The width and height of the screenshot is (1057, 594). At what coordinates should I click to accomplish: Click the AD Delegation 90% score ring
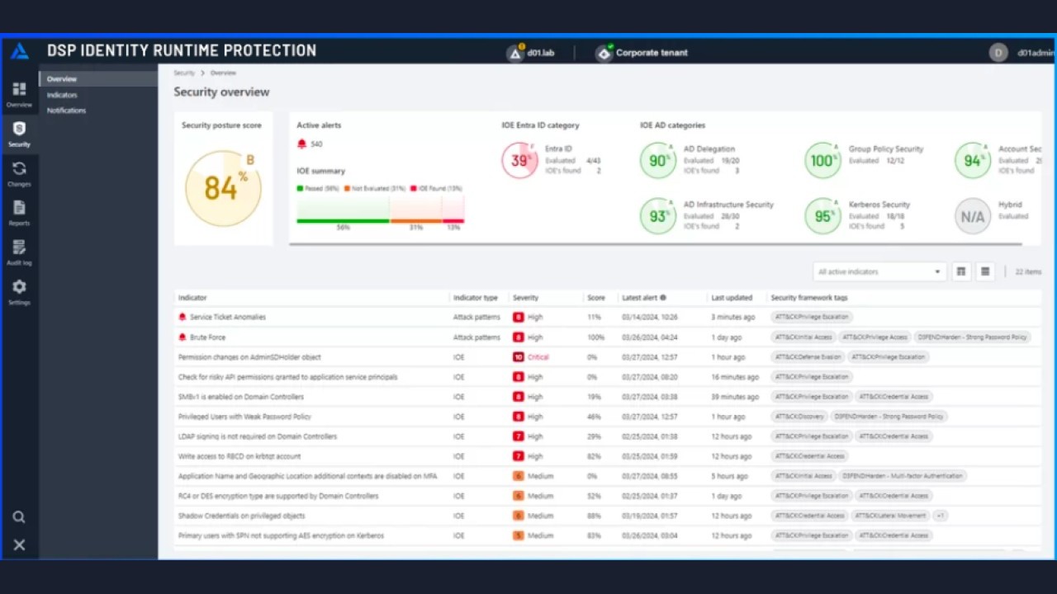click(x=658, y=160)
